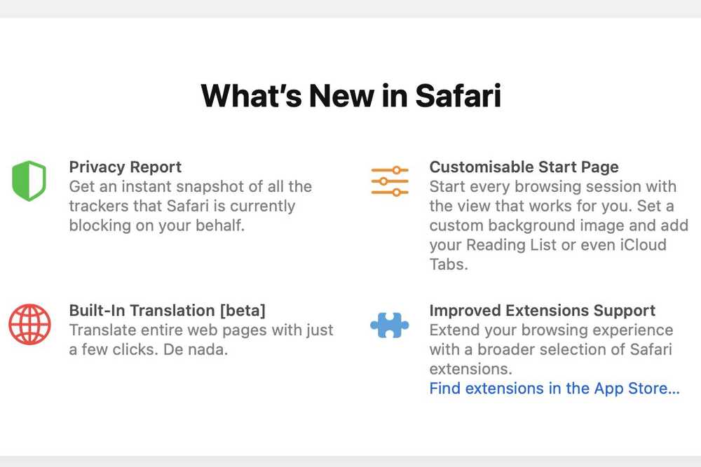
Task: Click the Extend your browsing experience text
Action: pos(551,330)
